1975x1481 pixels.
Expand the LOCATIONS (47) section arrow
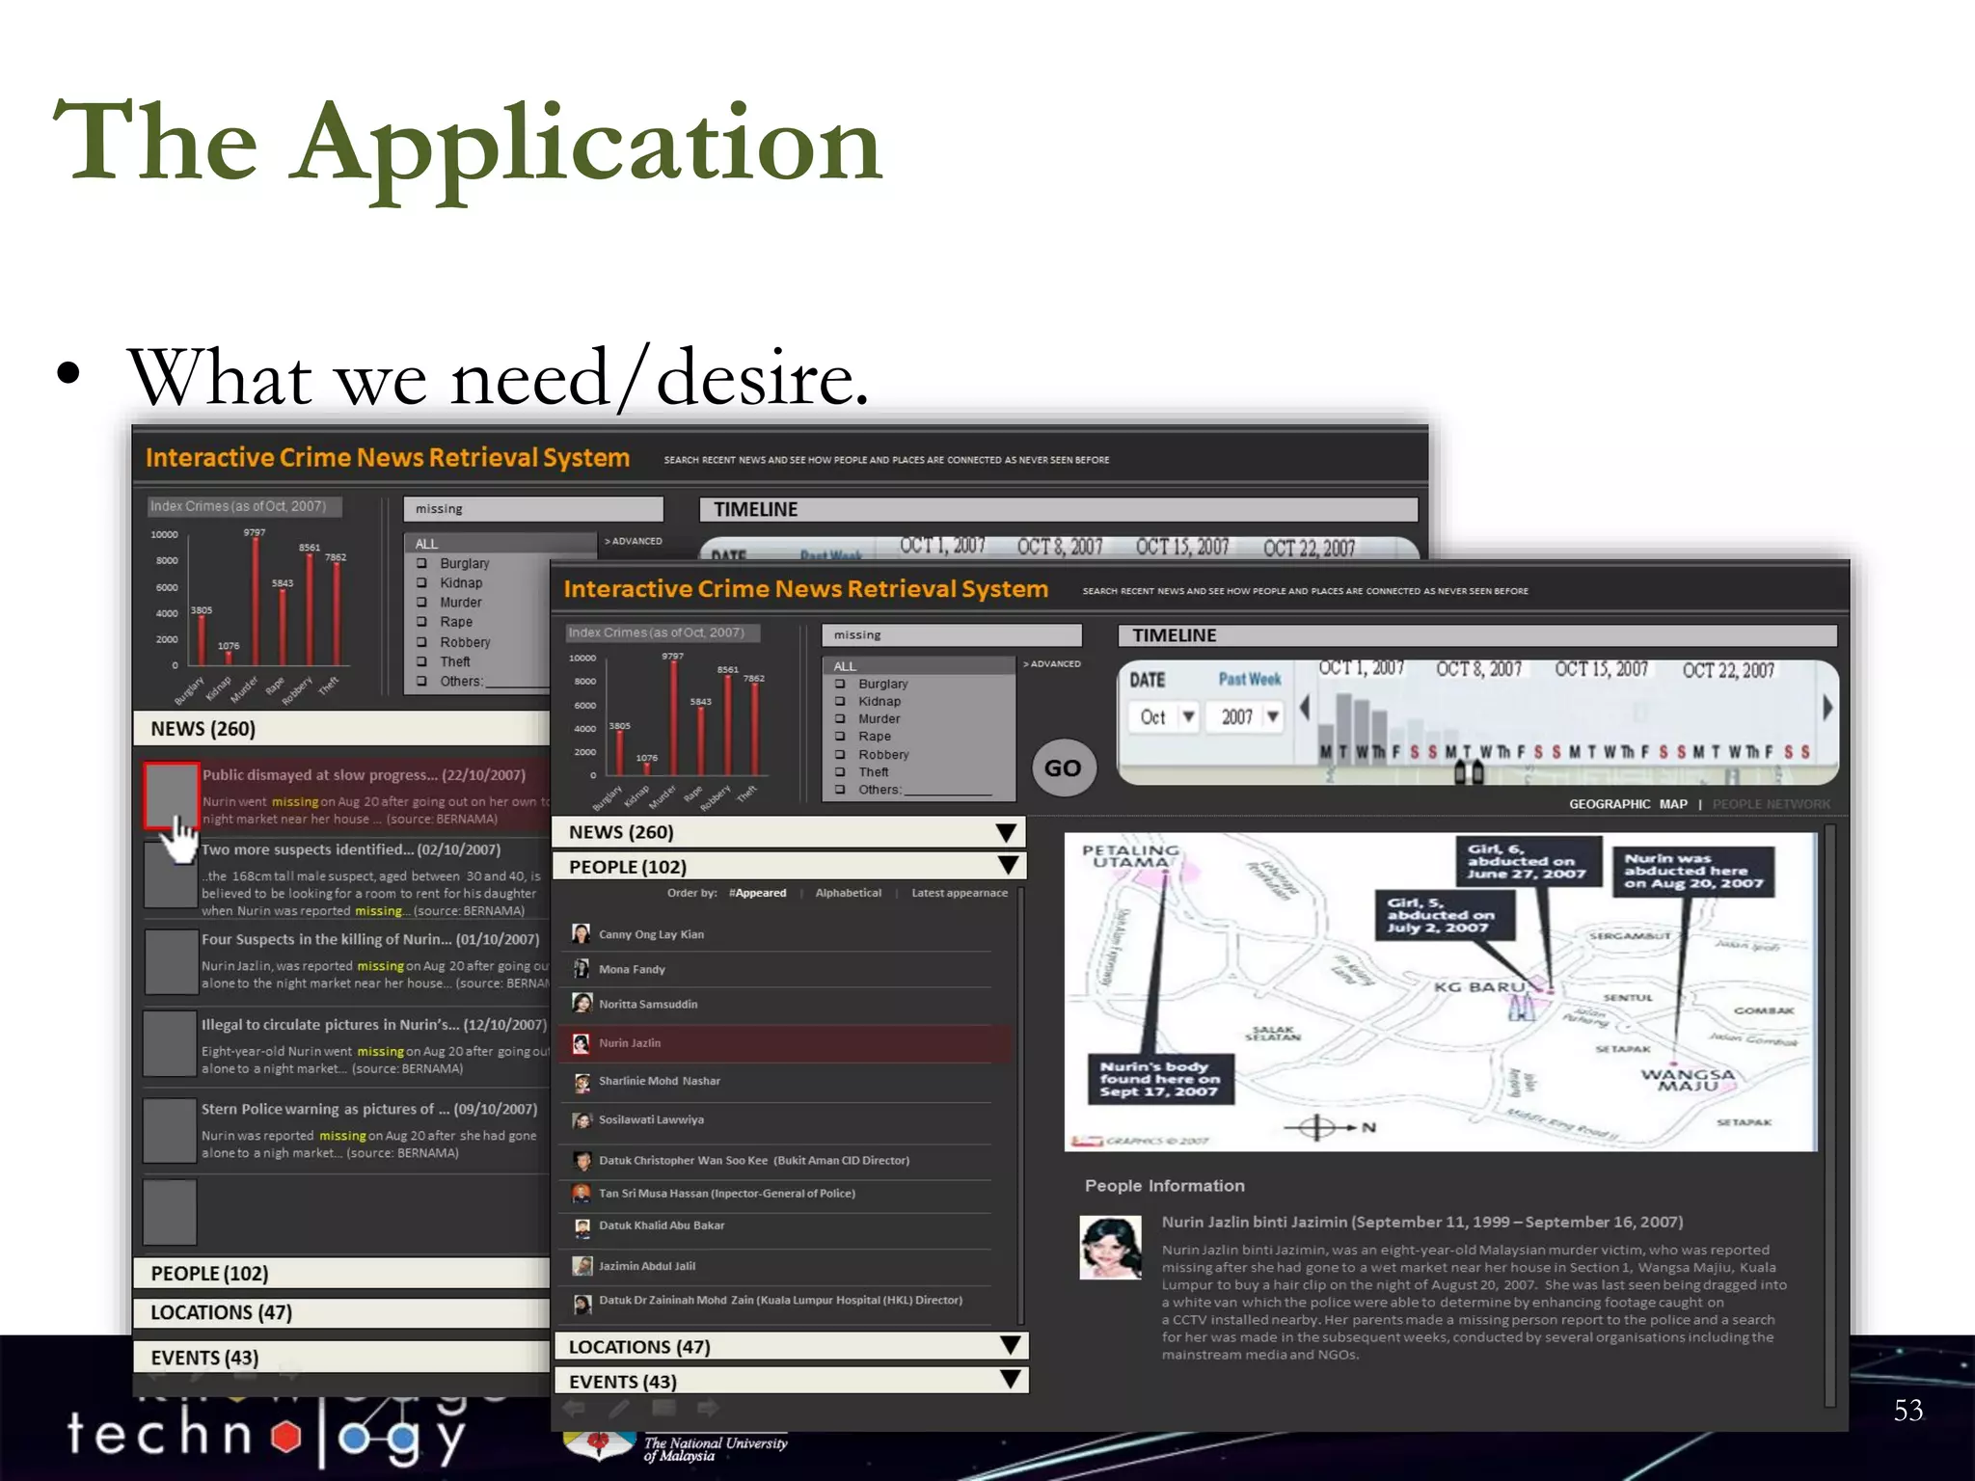coord(1010,1345)
